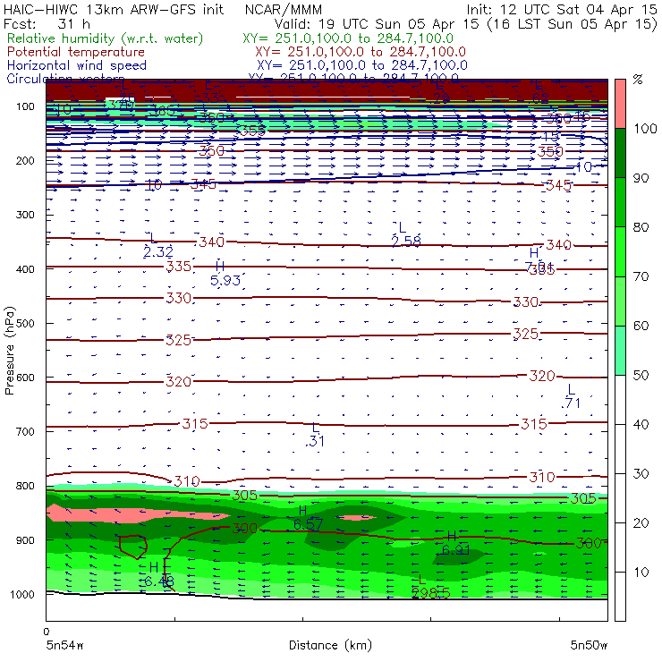Select the colorbar '10' percent label
The width and height of the screenshot is (662, 662).
click(x=641, y=573)
